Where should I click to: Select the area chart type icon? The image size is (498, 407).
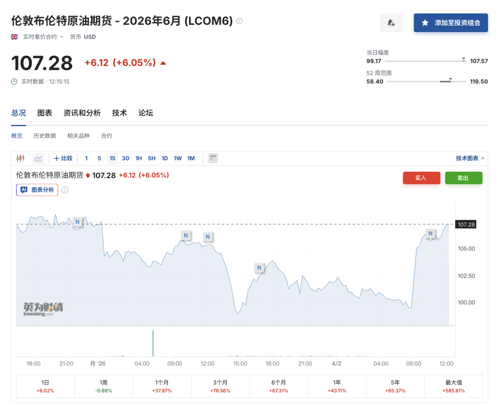[x=38, y=158]
